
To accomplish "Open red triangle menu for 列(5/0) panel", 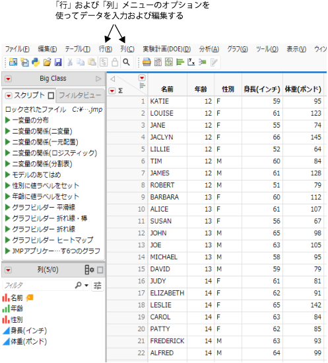I will 9,270.
